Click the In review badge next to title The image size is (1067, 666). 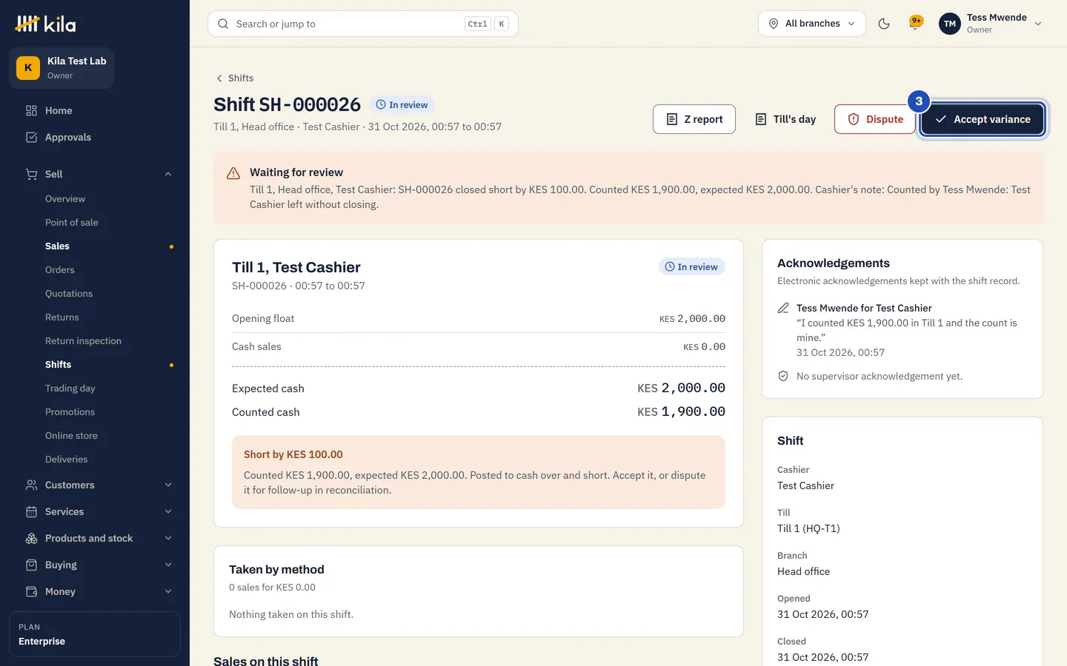coord(402,104)
